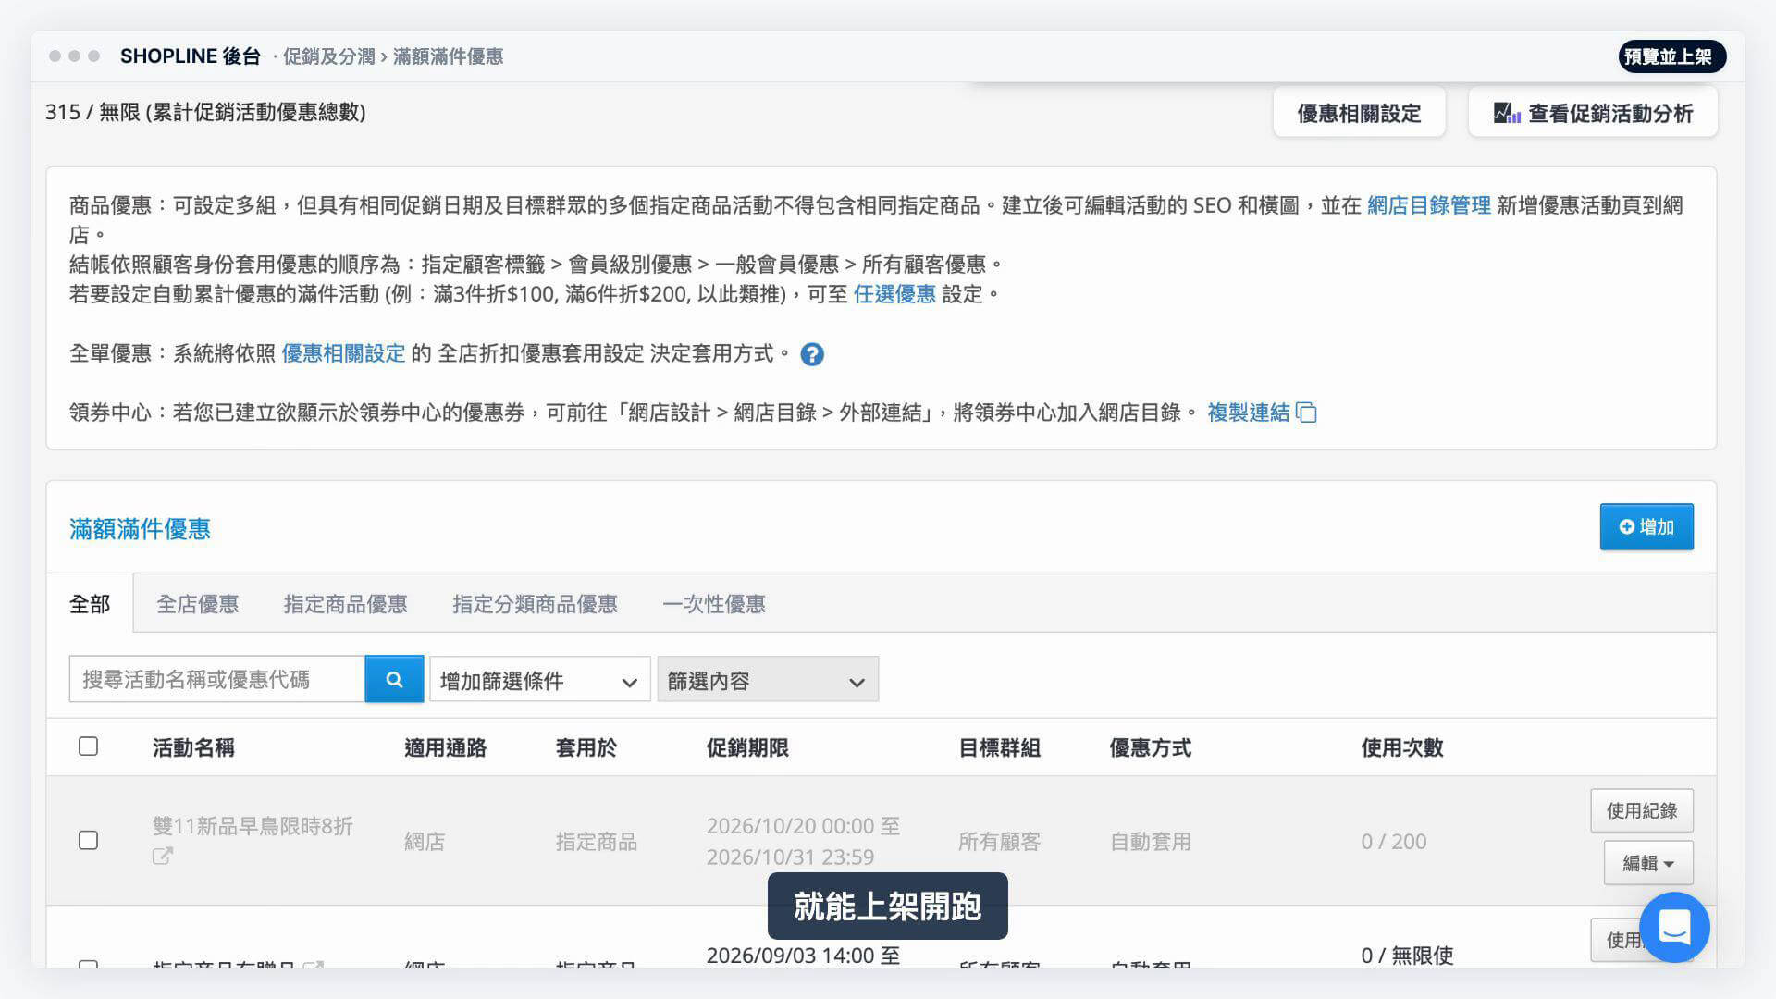Open 優惠相關設定 link in 全單優惠 note

coord(343,353)
